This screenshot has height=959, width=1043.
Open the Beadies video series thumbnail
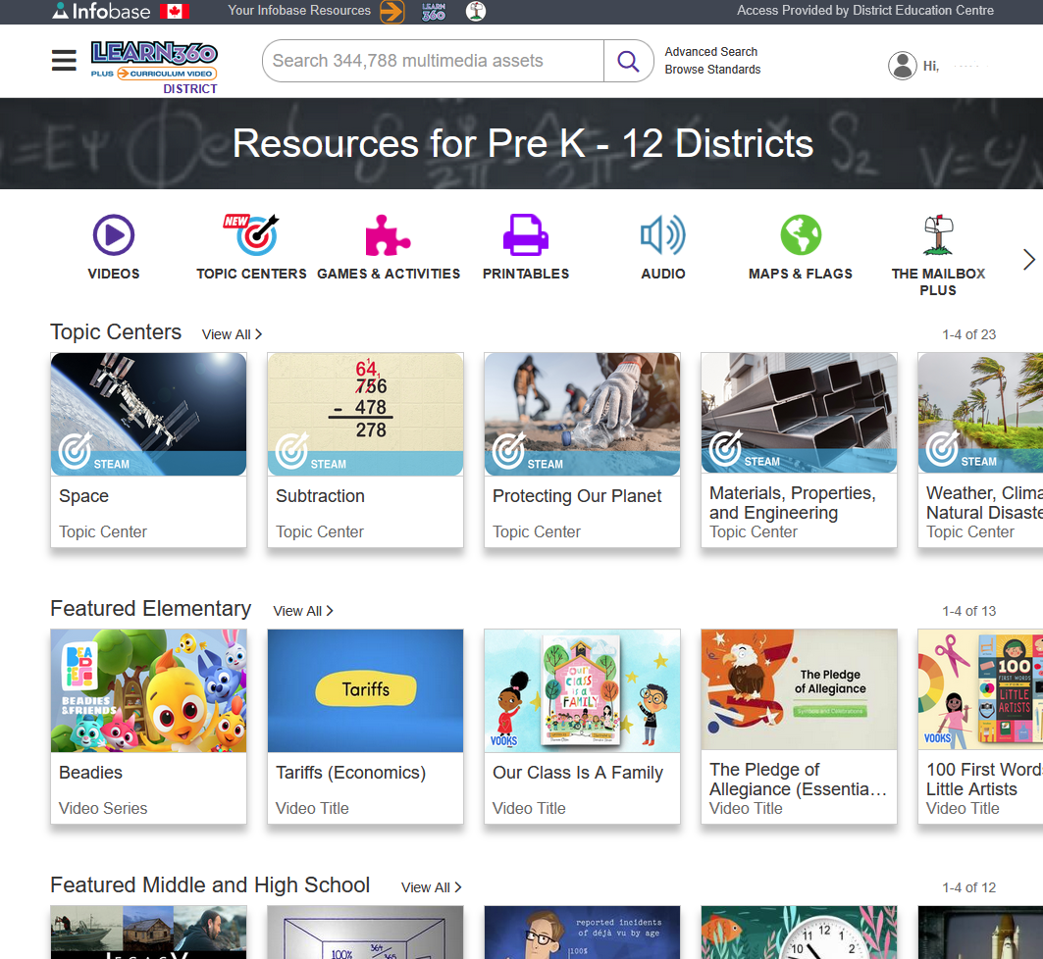click(148, 690)
